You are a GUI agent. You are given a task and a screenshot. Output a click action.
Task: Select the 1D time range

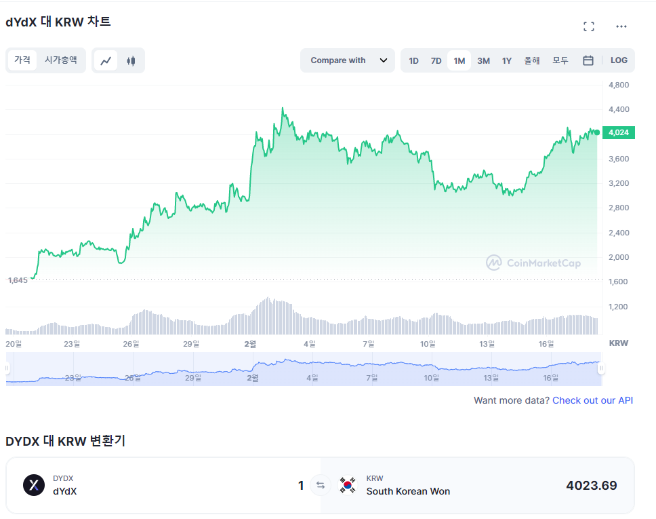[413, 61]
